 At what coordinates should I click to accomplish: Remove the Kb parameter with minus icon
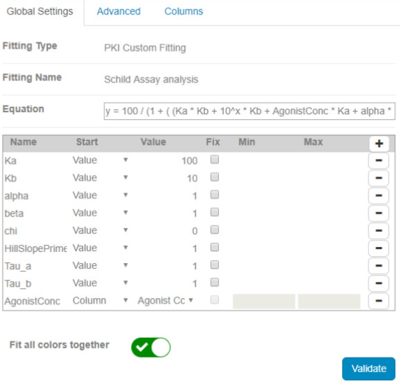[x=379, y=178]
